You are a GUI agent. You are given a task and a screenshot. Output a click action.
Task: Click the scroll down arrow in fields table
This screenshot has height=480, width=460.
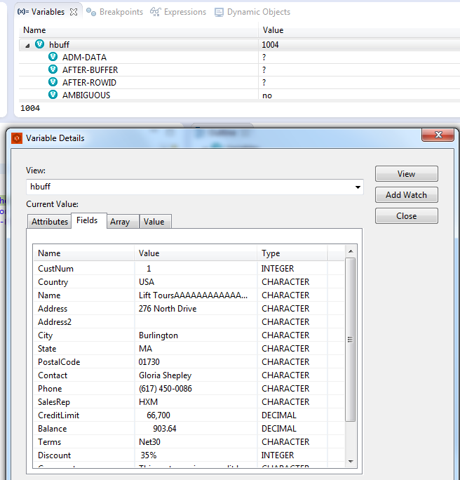[x=351, y=461]
